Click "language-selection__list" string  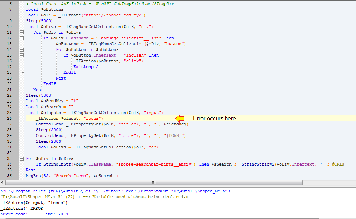click(x=128, y=38)
